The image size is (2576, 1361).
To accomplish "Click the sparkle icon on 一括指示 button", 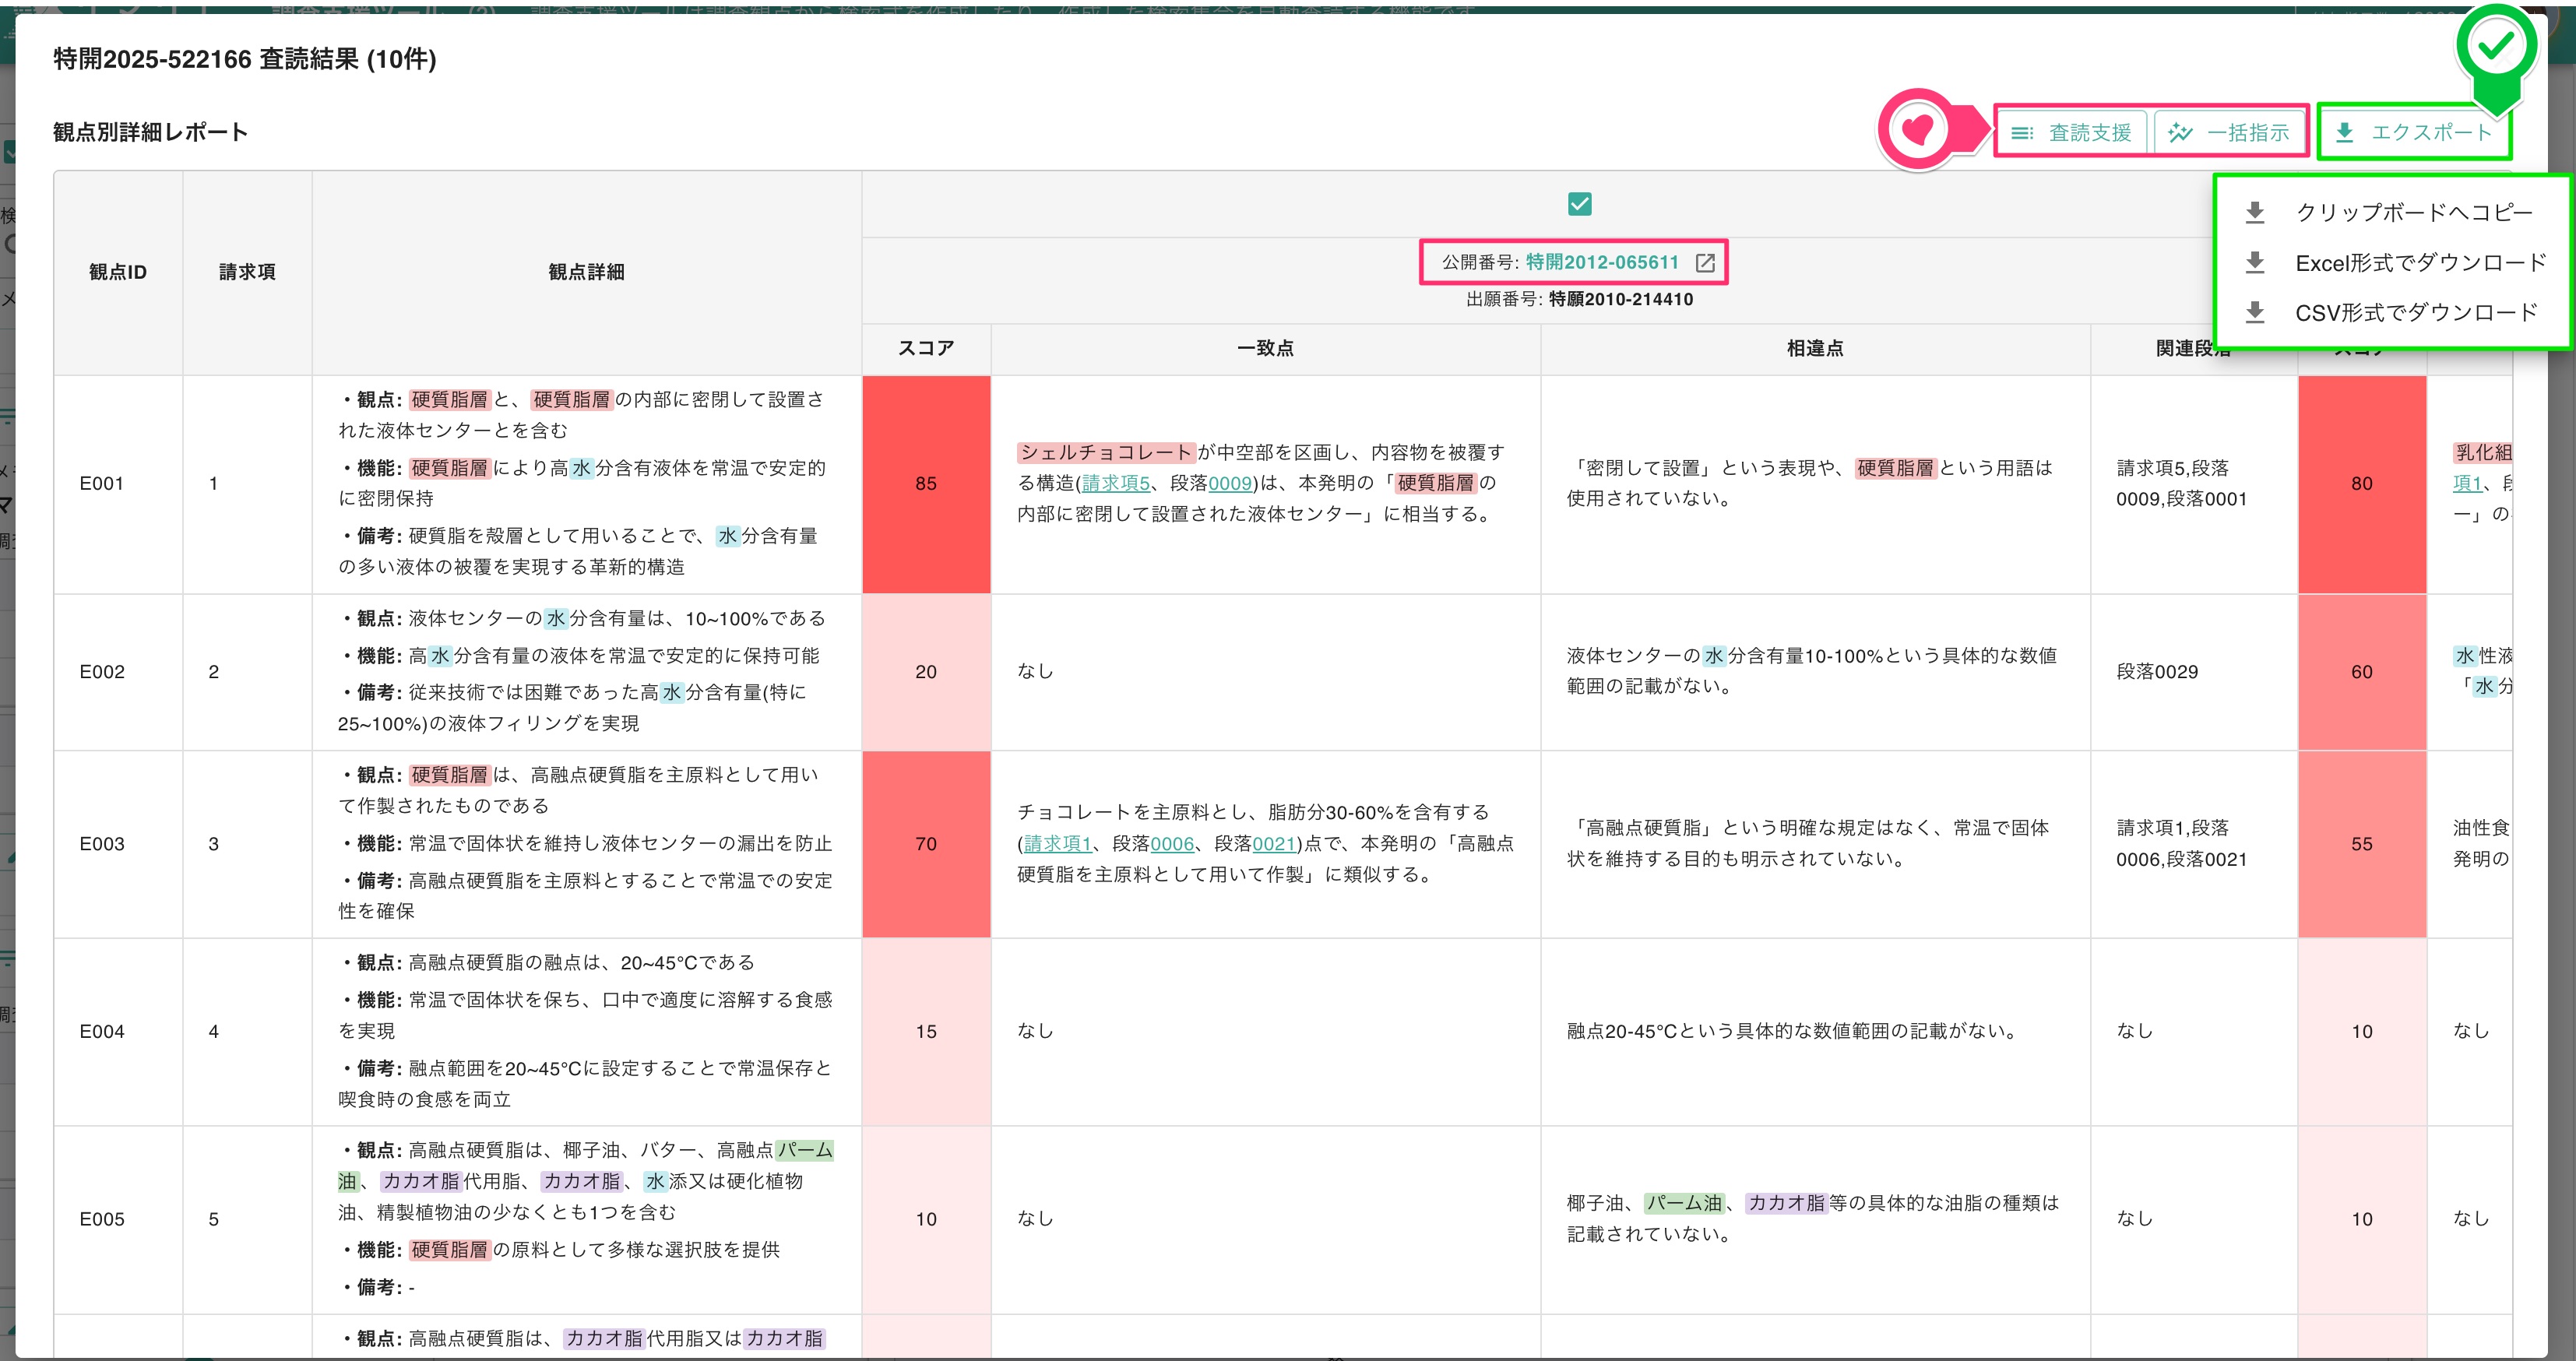I will click(2181, 132).
